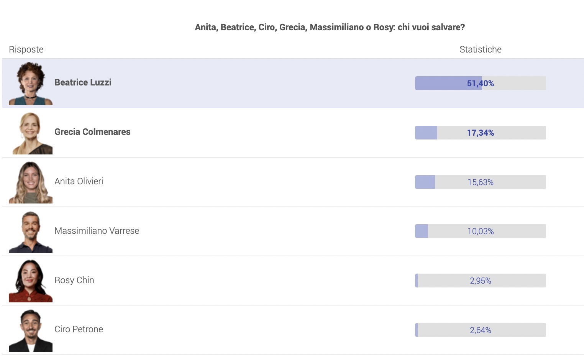Select the Anita Olivieri answer name
584x361 pixels.
coord(79,181)
